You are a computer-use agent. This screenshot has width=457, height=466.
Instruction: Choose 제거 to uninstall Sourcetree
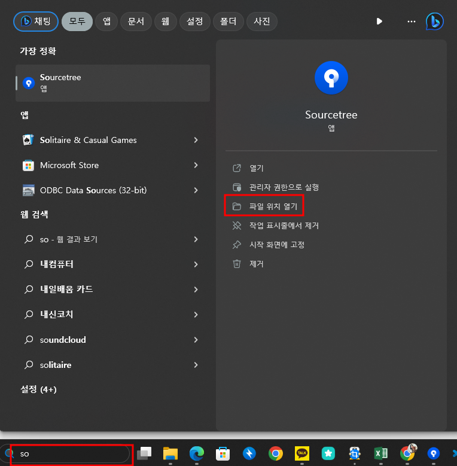tap(256, 264)
